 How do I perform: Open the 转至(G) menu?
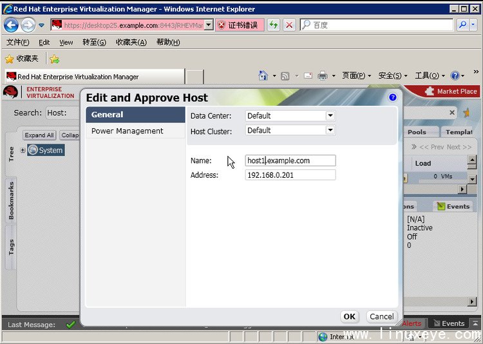94,43
